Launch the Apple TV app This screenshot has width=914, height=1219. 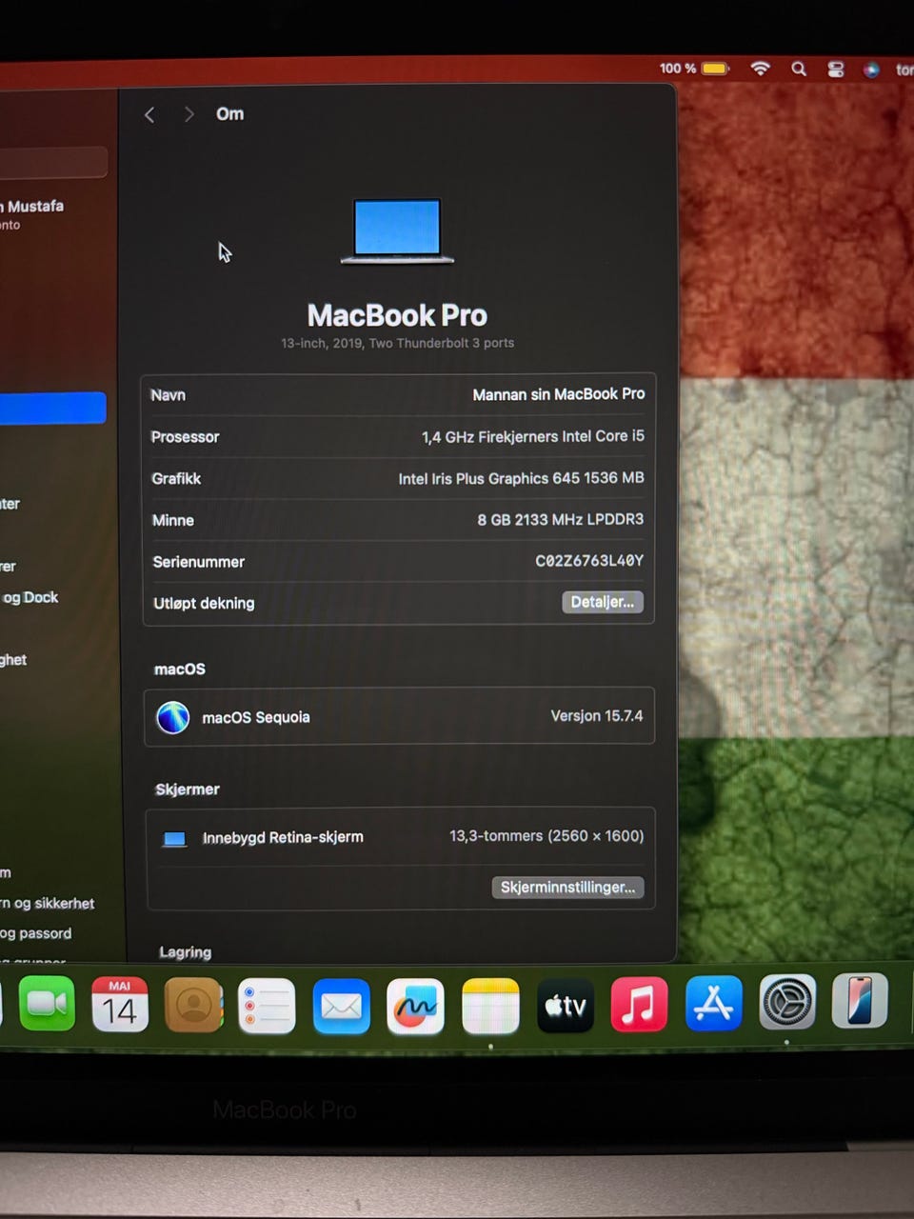point(566,1005)
